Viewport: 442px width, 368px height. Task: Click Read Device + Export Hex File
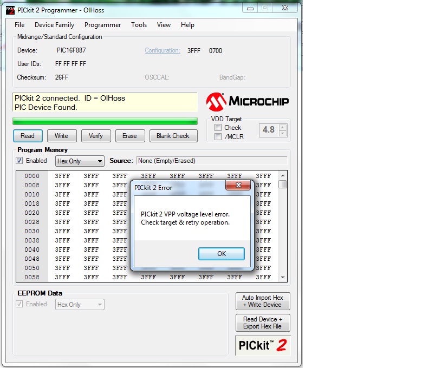(263, 323)
